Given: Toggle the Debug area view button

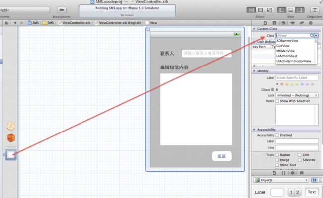Looking at the screenshot, I should click(x=291, y=10).
